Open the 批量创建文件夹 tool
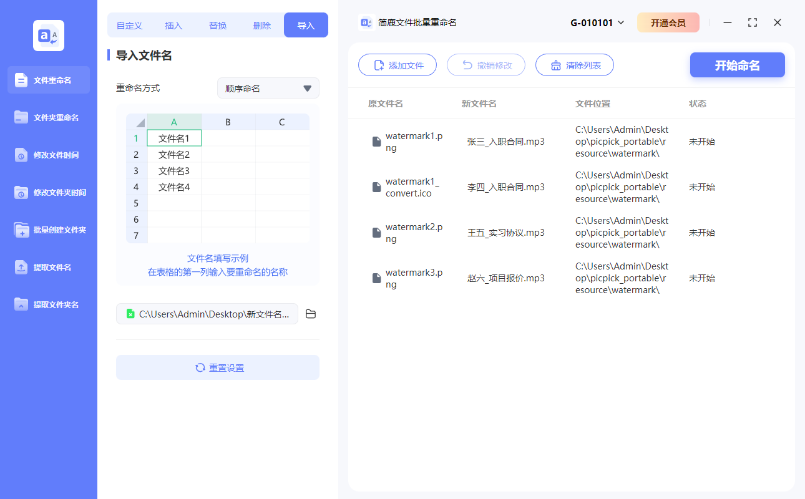The image size is (805, 499). (x=48, y=230)
